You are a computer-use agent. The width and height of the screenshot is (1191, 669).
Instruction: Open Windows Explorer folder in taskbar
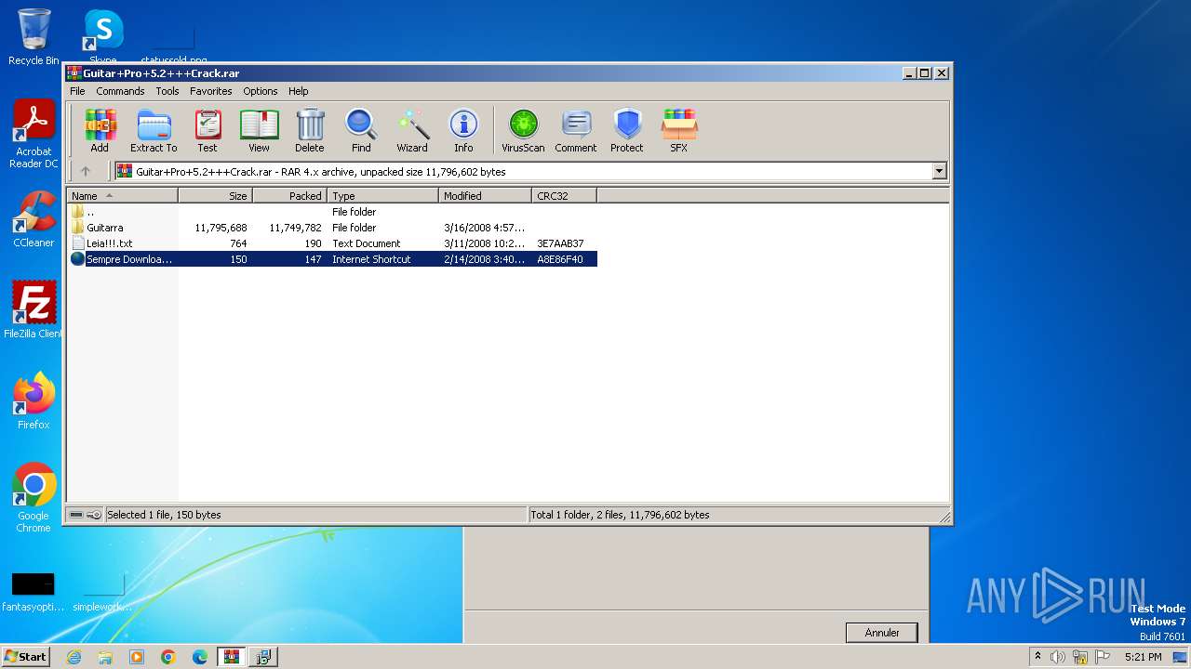(105, 657)
